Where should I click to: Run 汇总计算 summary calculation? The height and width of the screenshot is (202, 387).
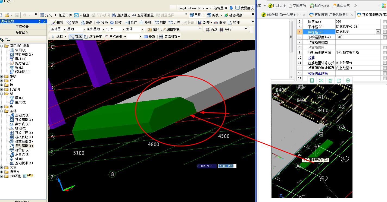coord(63,15)
